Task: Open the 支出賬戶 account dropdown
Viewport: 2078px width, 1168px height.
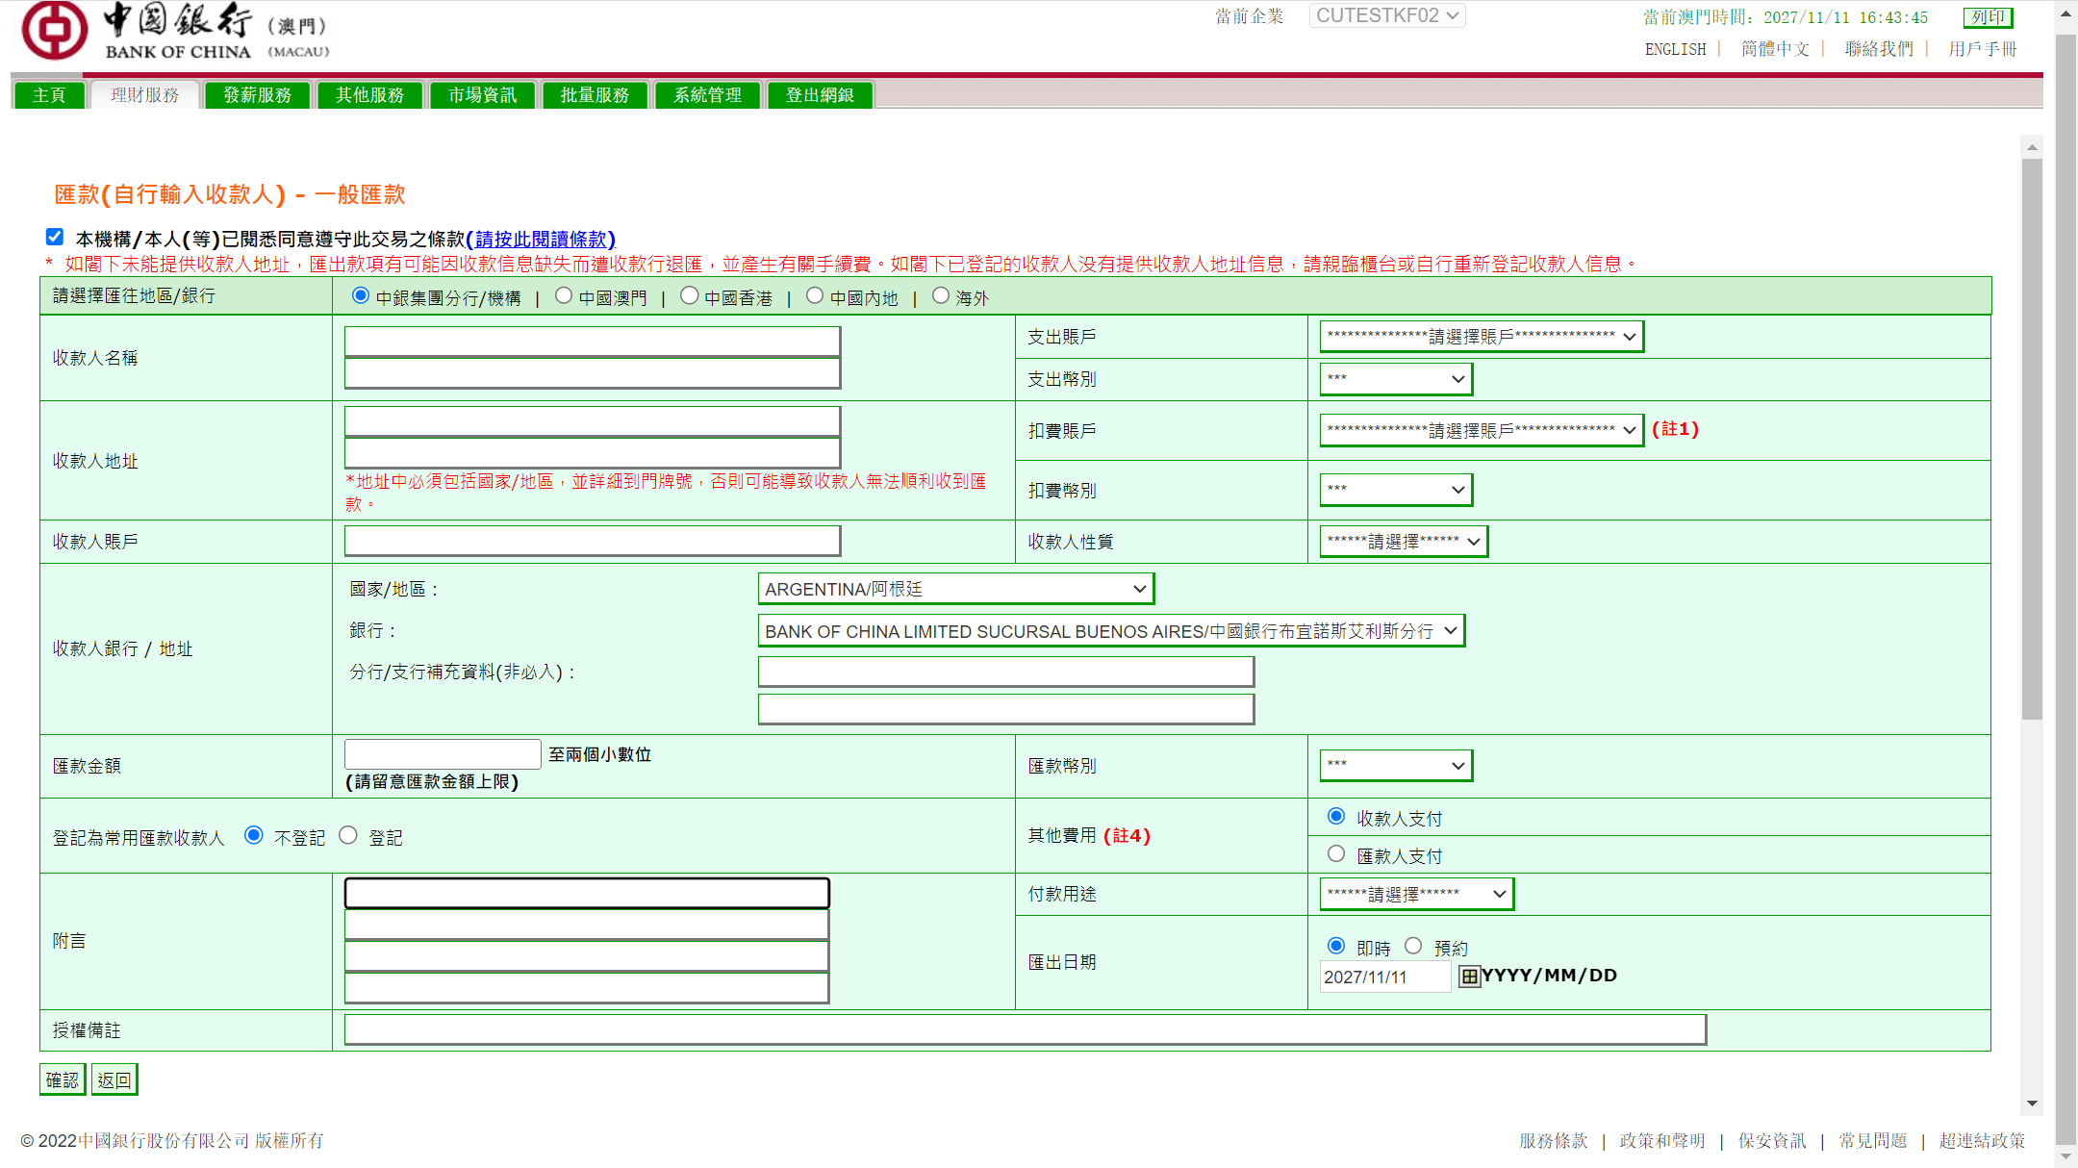Action: coord(1482,337)
